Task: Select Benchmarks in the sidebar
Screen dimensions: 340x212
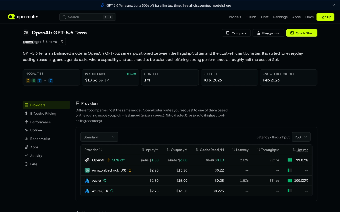Action: 46,139
